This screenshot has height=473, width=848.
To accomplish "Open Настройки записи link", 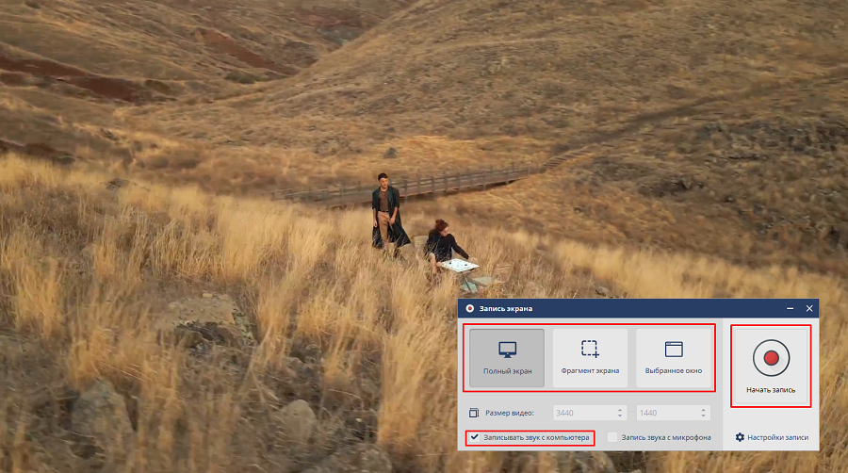I will pyautogui.click(x=777, y=437).
